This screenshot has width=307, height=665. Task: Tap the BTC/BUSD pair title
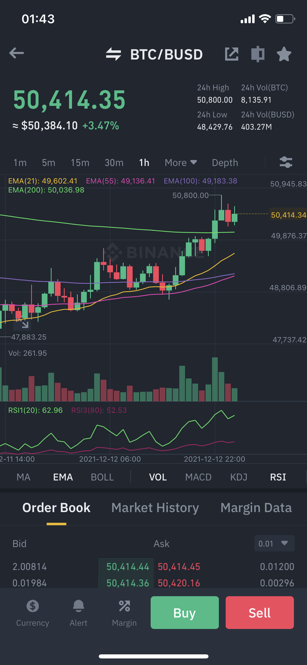click(166, 54)
